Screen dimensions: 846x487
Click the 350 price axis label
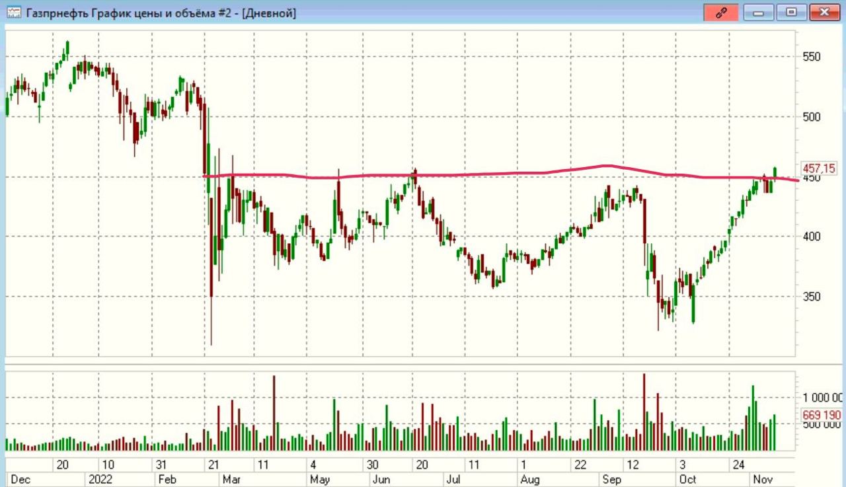(x=812, y=297)
